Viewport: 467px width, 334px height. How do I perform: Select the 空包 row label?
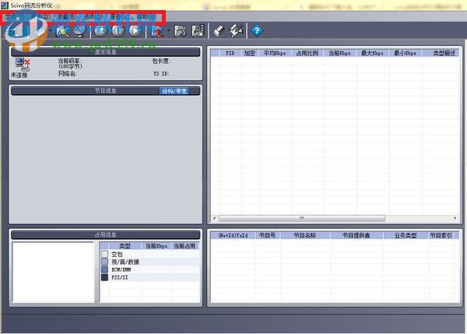117,255
